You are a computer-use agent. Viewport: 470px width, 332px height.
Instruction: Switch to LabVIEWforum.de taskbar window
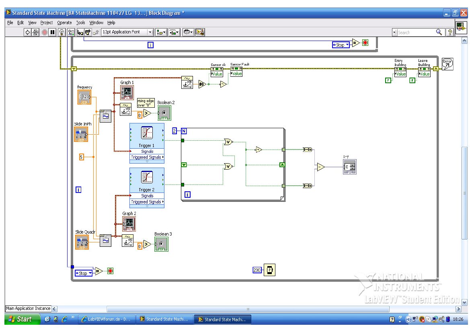[x=107, y=320]
